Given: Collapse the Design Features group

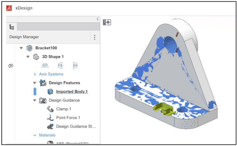Looking at the screenshot, I should point(35,83).
